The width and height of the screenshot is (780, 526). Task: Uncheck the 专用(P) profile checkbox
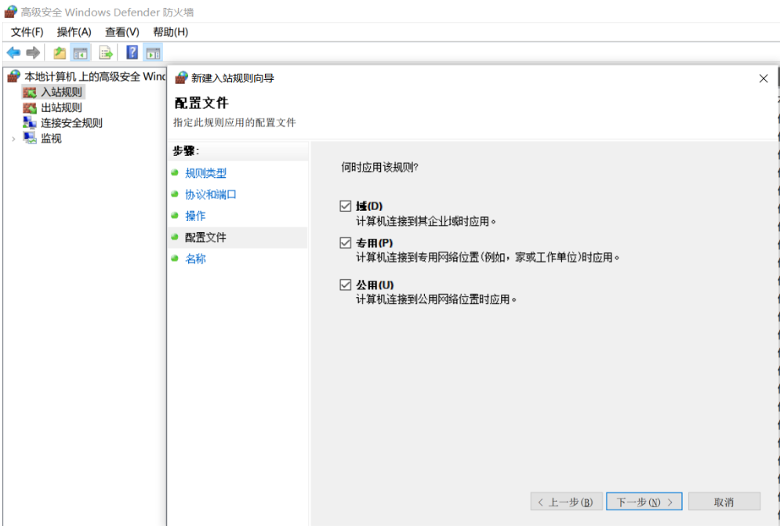[345, 242]
